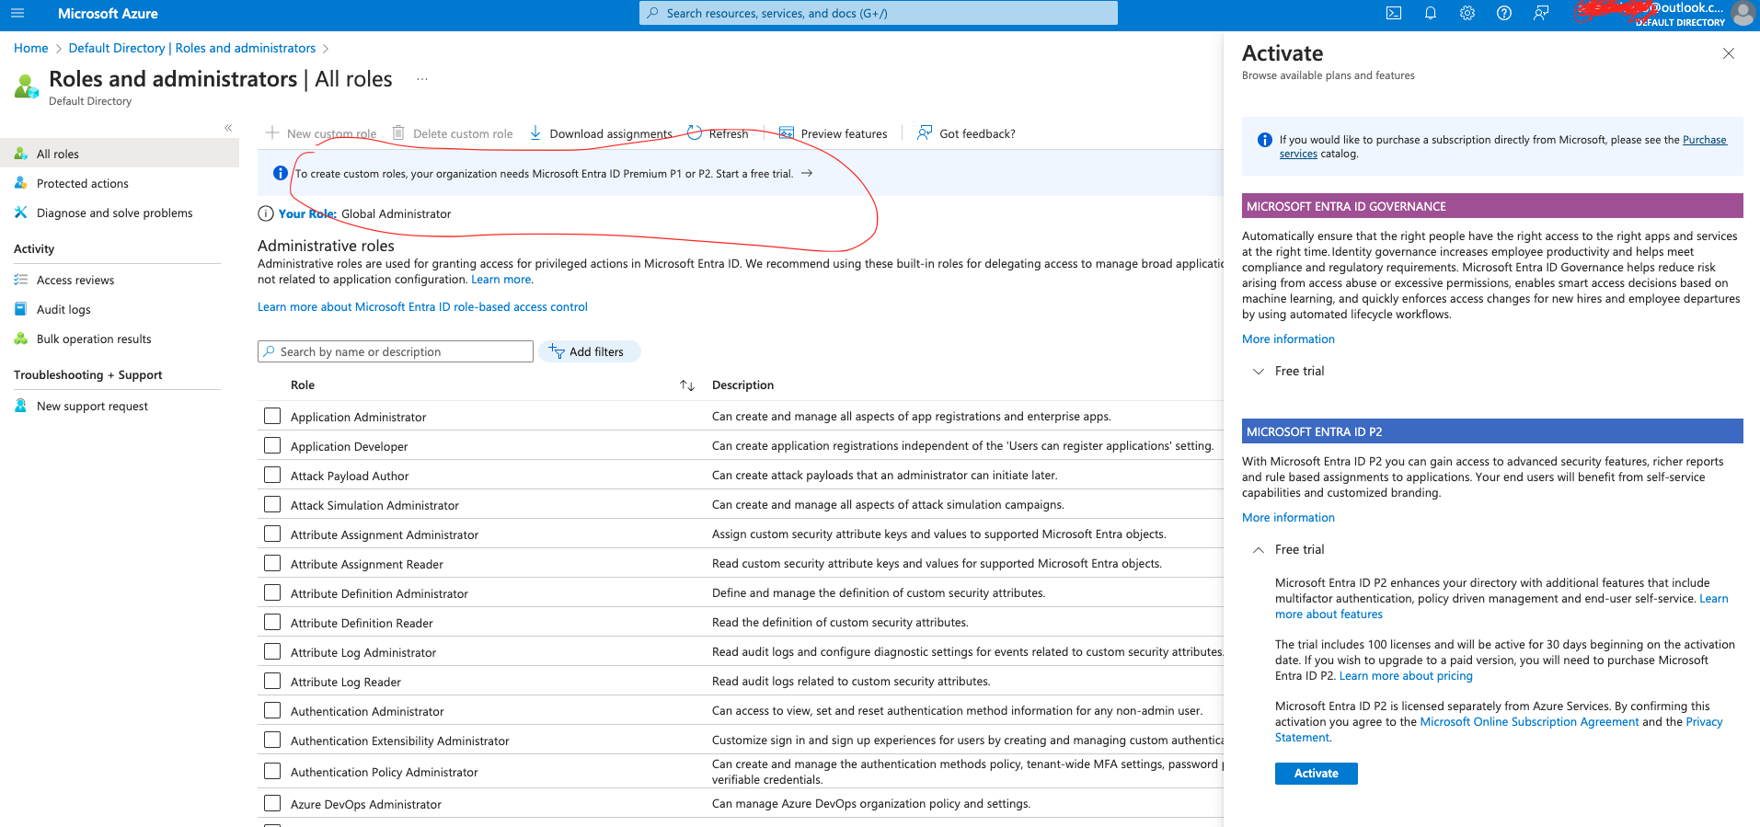
Task: Collapse the left navigation pane
Action: pyautogui.click(x=228, y=128)
